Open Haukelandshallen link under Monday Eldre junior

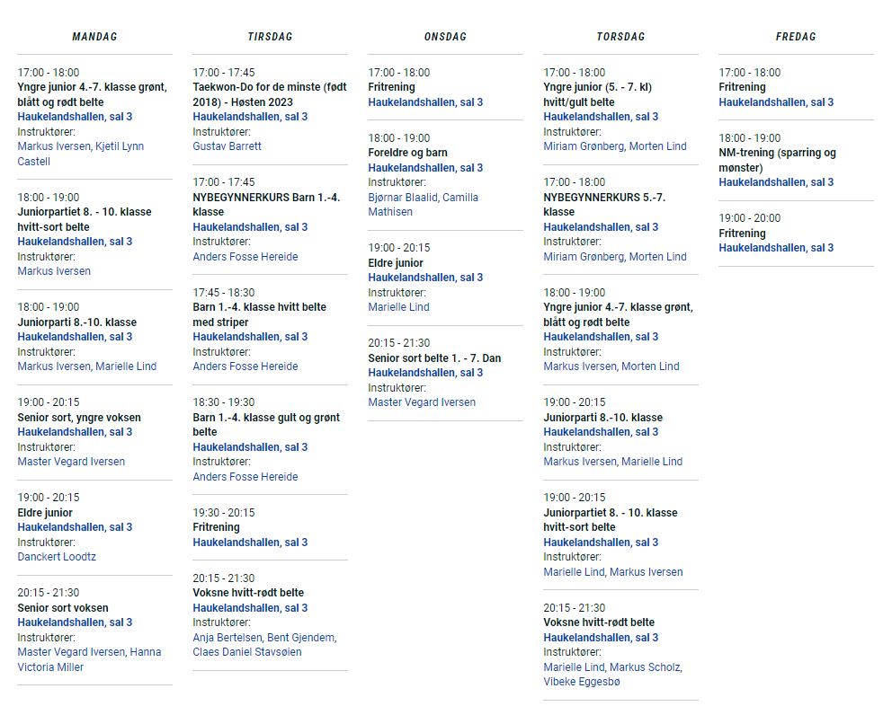click(75, 527)
